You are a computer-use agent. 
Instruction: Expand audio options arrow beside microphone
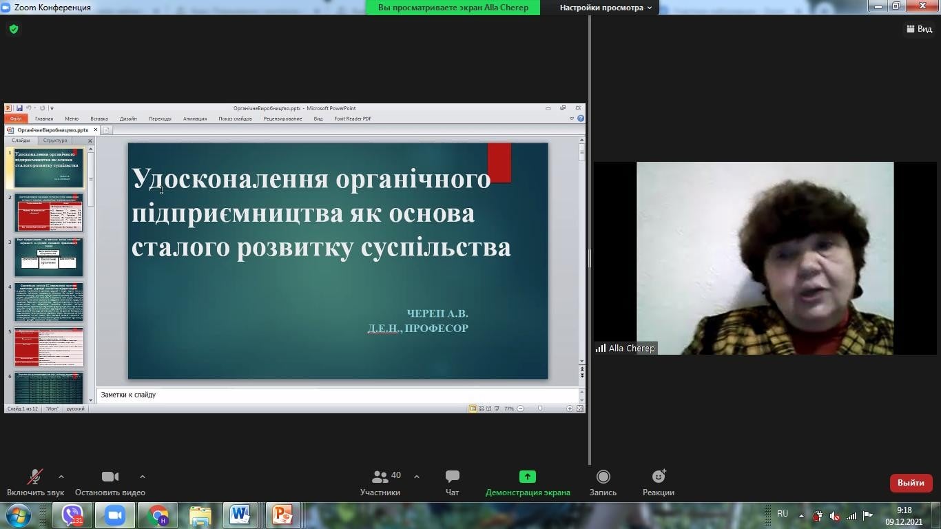point(61,477)
